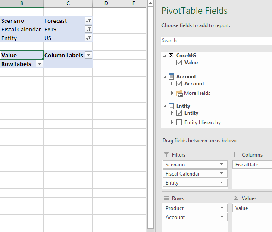Viewport: 272px width, 232px height.
Task: Open the Entity US filter icon
Action: click(89, 38)
